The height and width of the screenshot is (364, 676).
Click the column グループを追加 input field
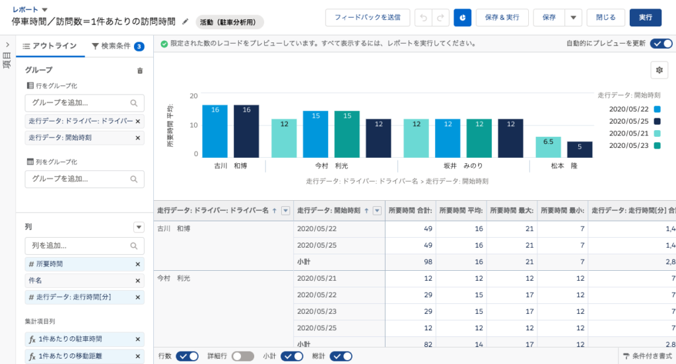[x=84, y=179]
